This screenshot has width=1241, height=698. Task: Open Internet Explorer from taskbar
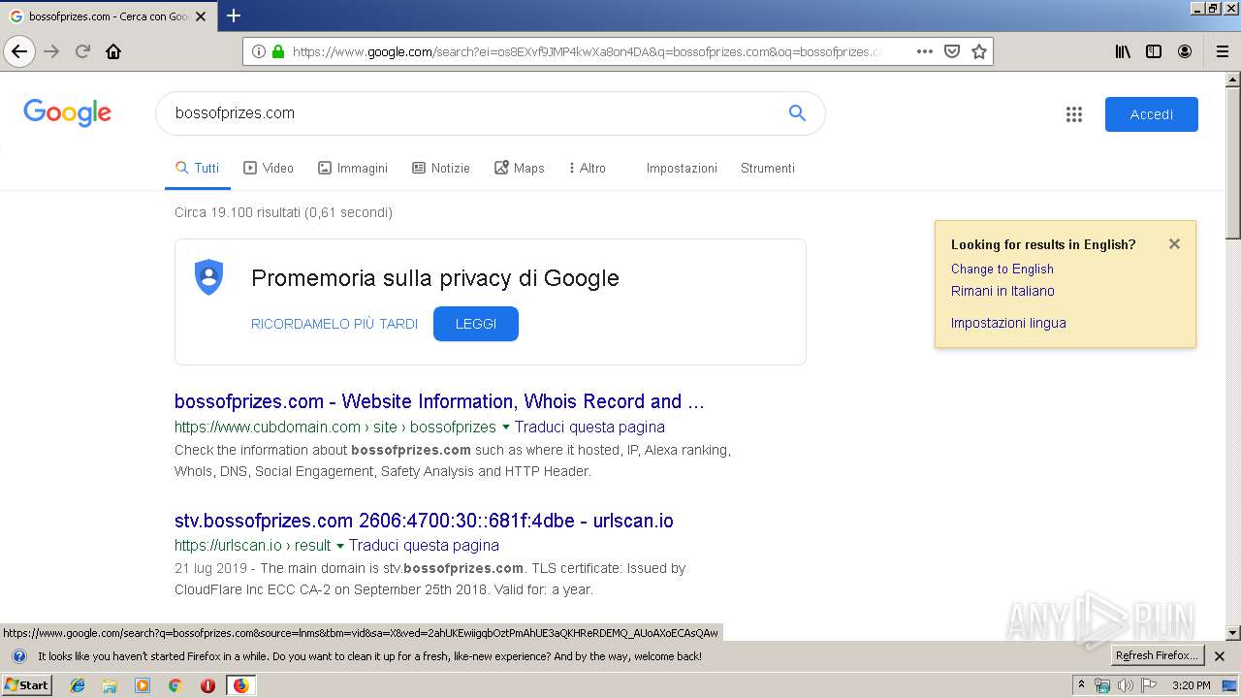[x=78, y=685]
